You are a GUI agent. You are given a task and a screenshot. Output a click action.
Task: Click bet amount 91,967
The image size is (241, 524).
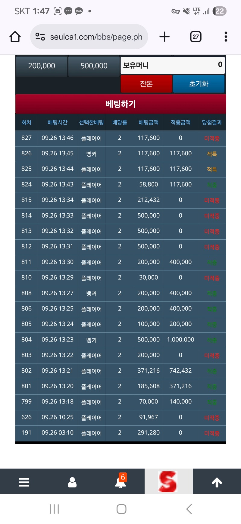click(x=149, y=417)
